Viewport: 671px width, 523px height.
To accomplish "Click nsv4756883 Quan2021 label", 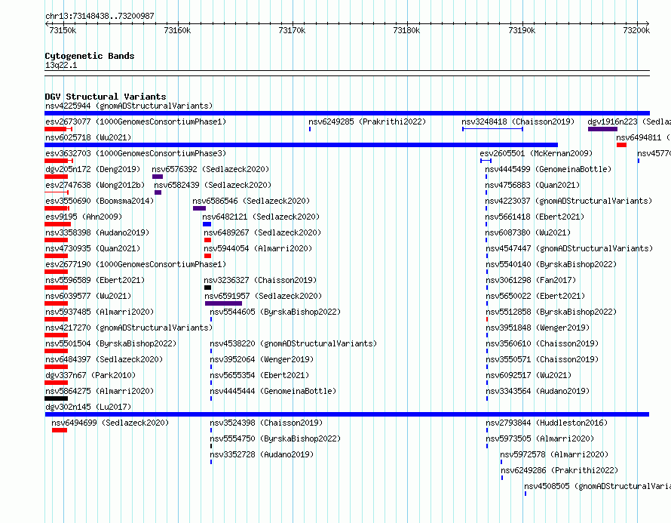I will point(532,185).
